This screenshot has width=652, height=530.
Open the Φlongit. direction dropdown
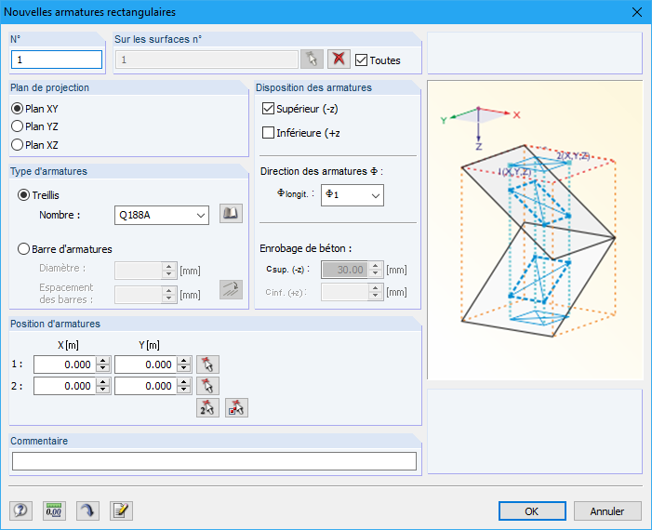point(353,195)
